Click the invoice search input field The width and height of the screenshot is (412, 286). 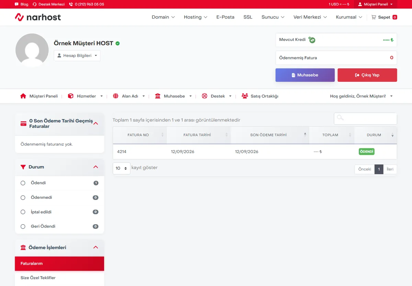365,119
